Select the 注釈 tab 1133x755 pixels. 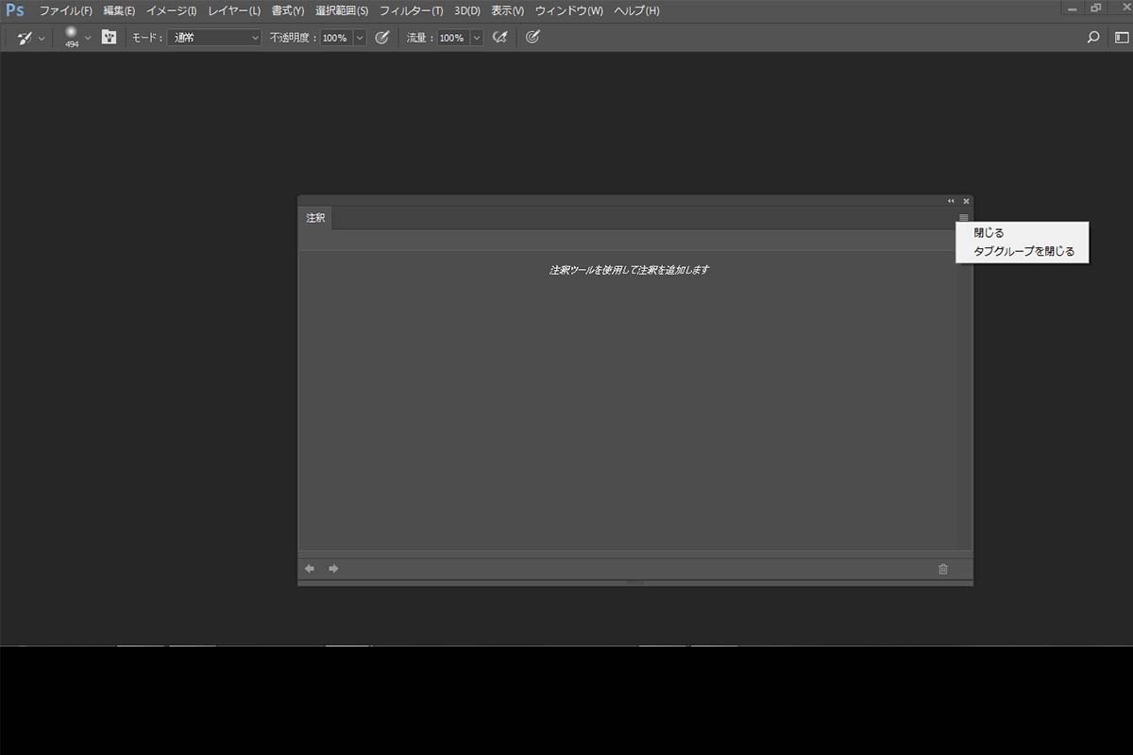[315, 218]
